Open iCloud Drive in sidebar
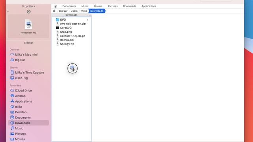253x142 pixels. tap(23, 90)
